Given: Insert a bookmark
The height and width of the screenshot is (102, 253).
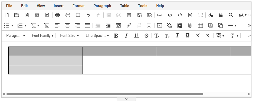Looking at the screenshot, I should click(x=149, y=25).
